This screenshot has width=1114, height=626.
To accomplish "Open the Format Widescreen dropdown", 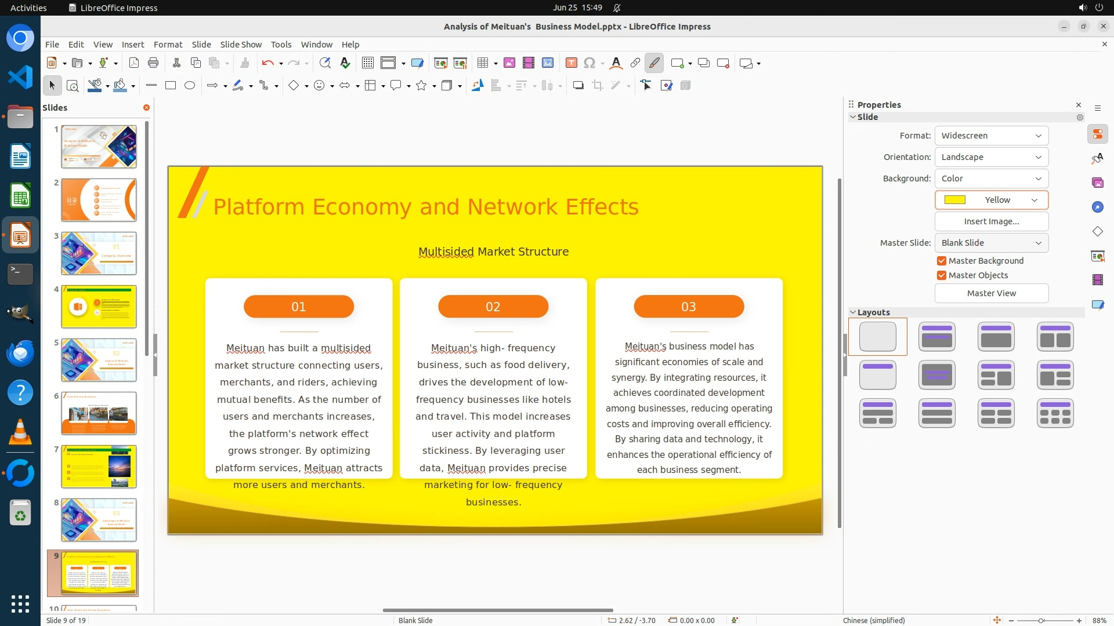I will point(991,136).
